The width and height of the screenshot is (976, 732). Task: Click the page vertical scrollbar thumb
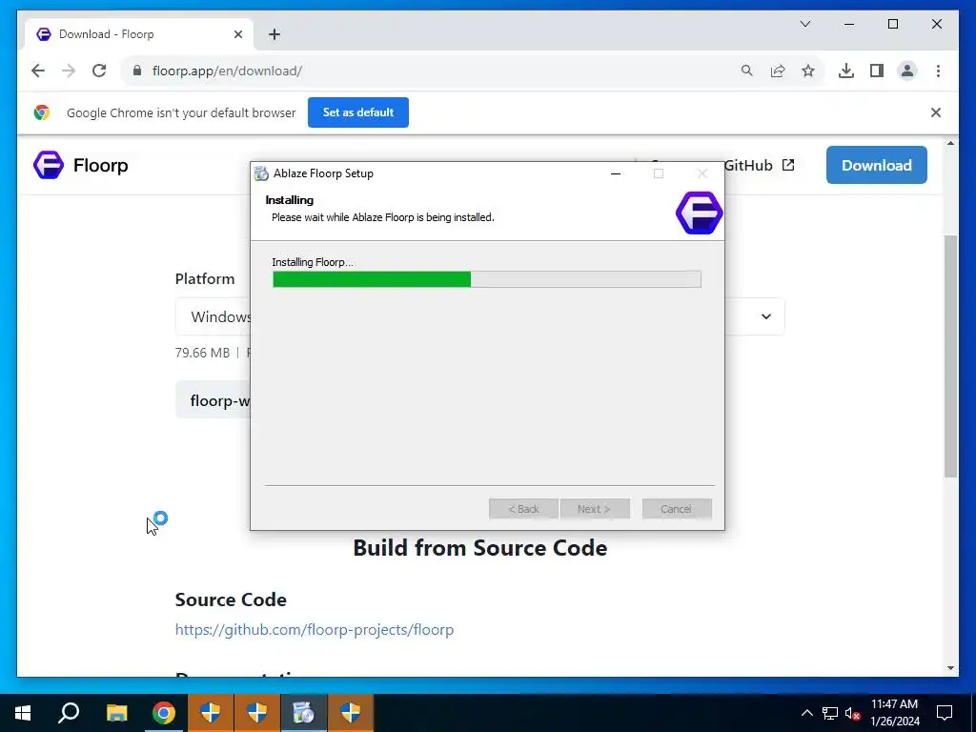click(950, 356)
